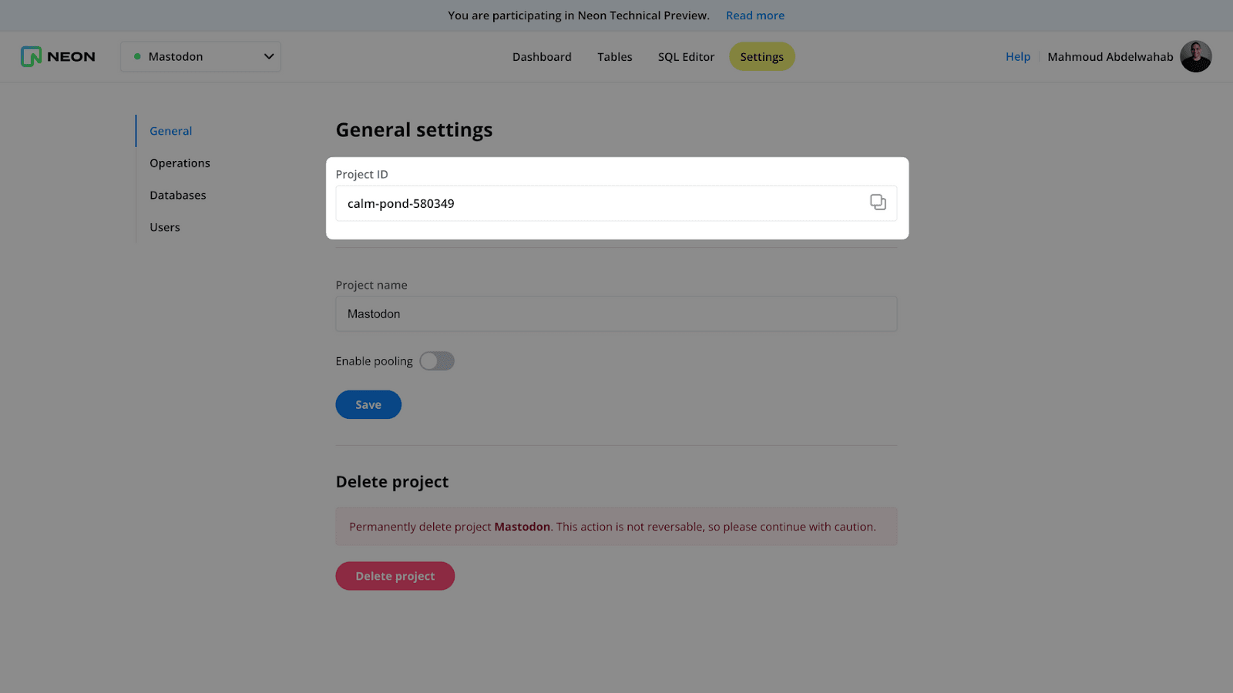Screen dimensions: 1233x693
Task: Go to the SQL Editor tab
Action: pyautogui.click(x=686, y=57)
